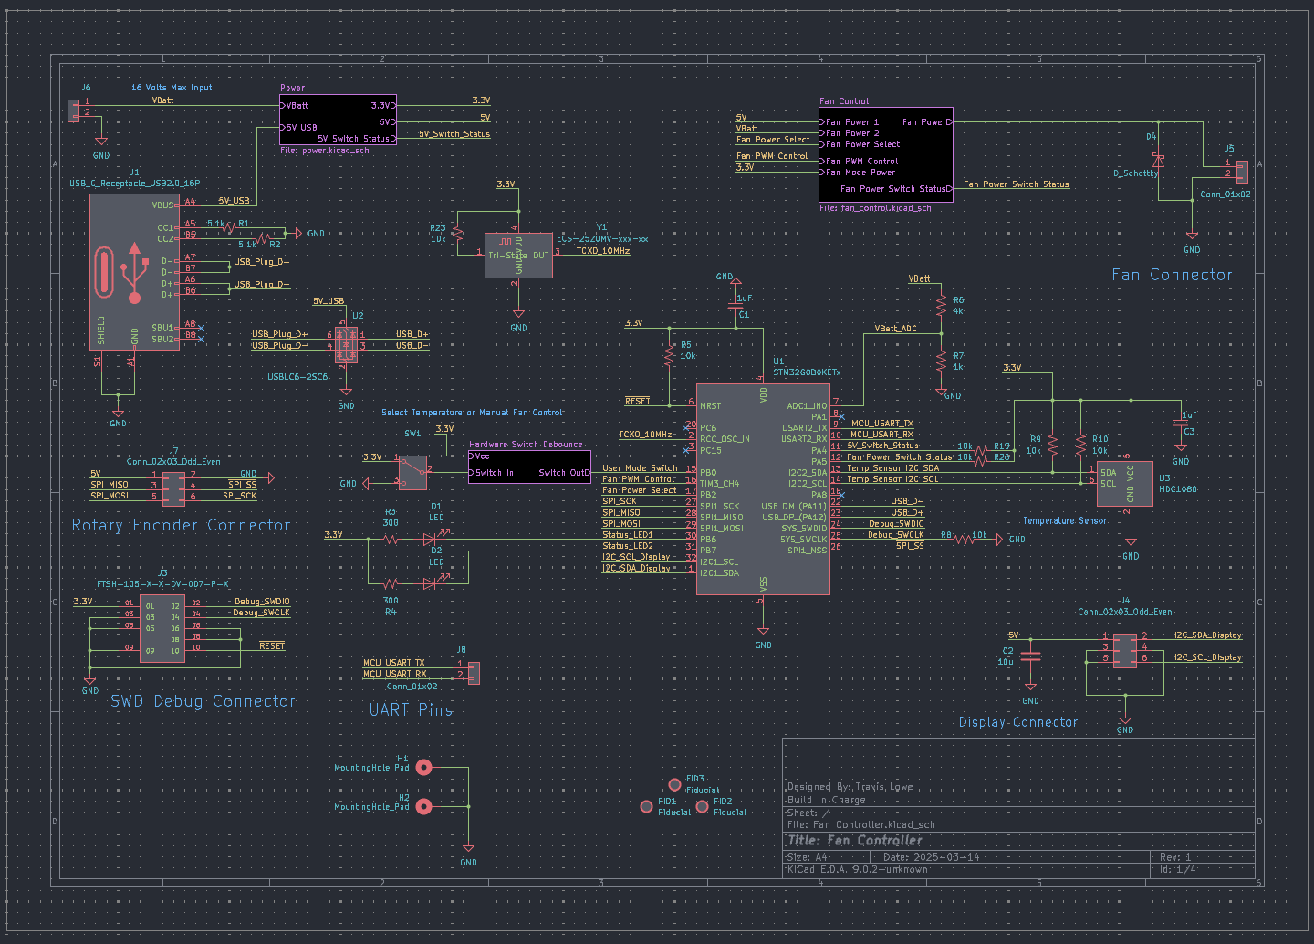This screenshot has width=1314, height=944.
Task: Select resistor R3 300 ohm symbol
Action: (x=390, y=540)
